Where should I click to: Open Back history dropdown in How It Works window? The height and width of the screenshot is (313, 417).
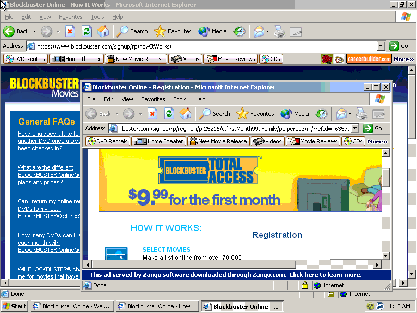pos(34,31)
